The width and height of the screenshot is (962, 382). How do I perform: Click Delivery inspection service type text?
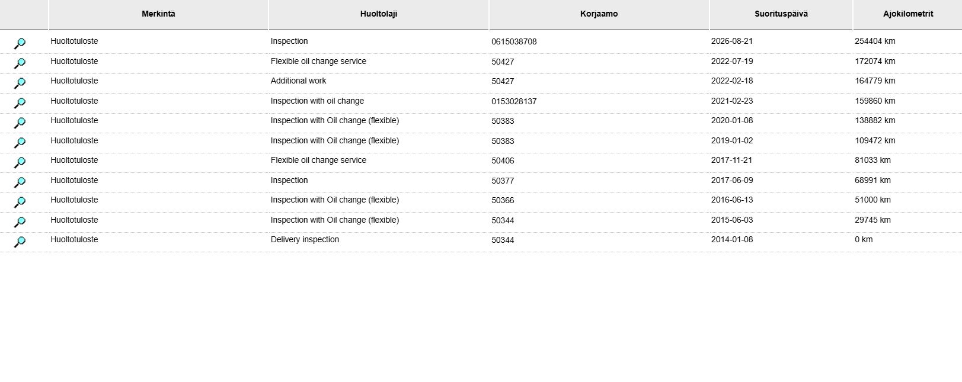tap(305, 240)
